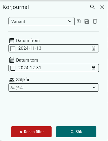Click the Sök button
This screenshot has height=141, width=108.
click(76, 132)
